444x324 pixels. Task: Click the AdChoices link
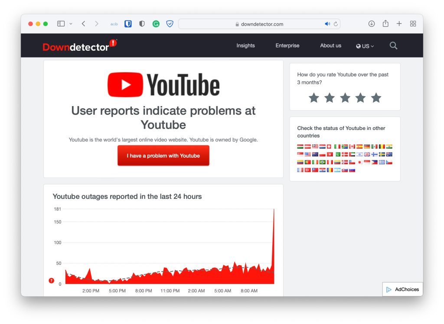point(403,289)
